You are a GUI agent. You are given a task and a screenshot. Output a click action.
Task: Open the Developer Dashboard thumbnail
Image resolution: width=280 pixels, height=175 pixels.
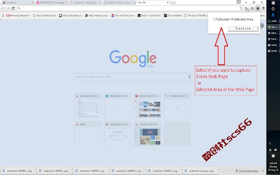88,105
